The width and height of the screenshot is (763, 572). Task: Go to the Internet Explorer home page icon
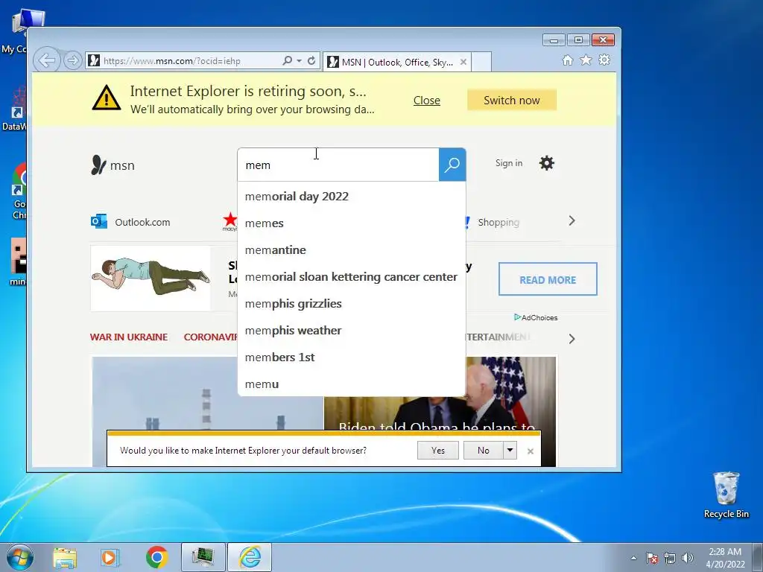tap(567, 60)
